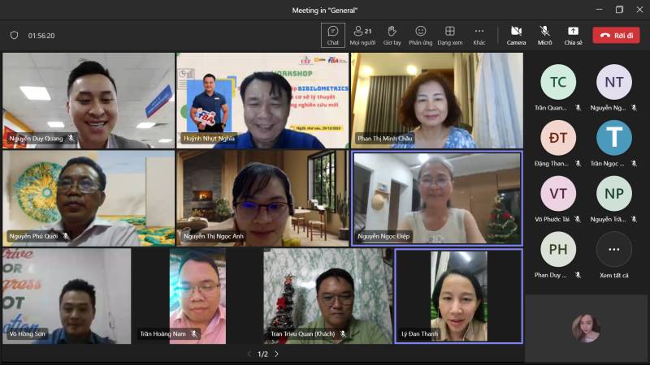Open the reactions (Phản ứng) picker
This screenshot has width=650, height=365.
tap(420, 35)
